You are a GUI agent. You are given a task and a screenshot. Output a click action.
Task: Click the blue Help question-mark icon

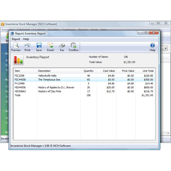point(152,46)
